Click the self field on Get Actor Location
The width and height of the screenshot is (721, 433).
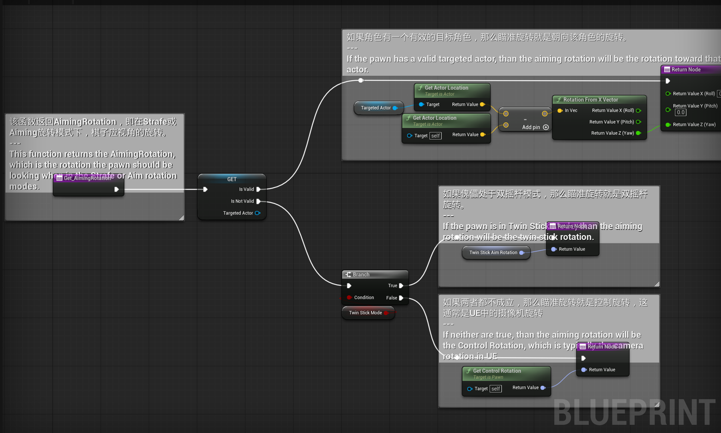pyautogui.click(x=436, y=136)
